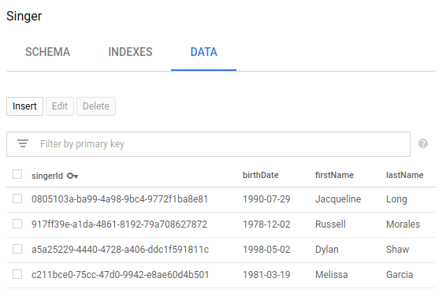
Task: Click the primary key icon beside singerId
Action: [x=72, y=176]
